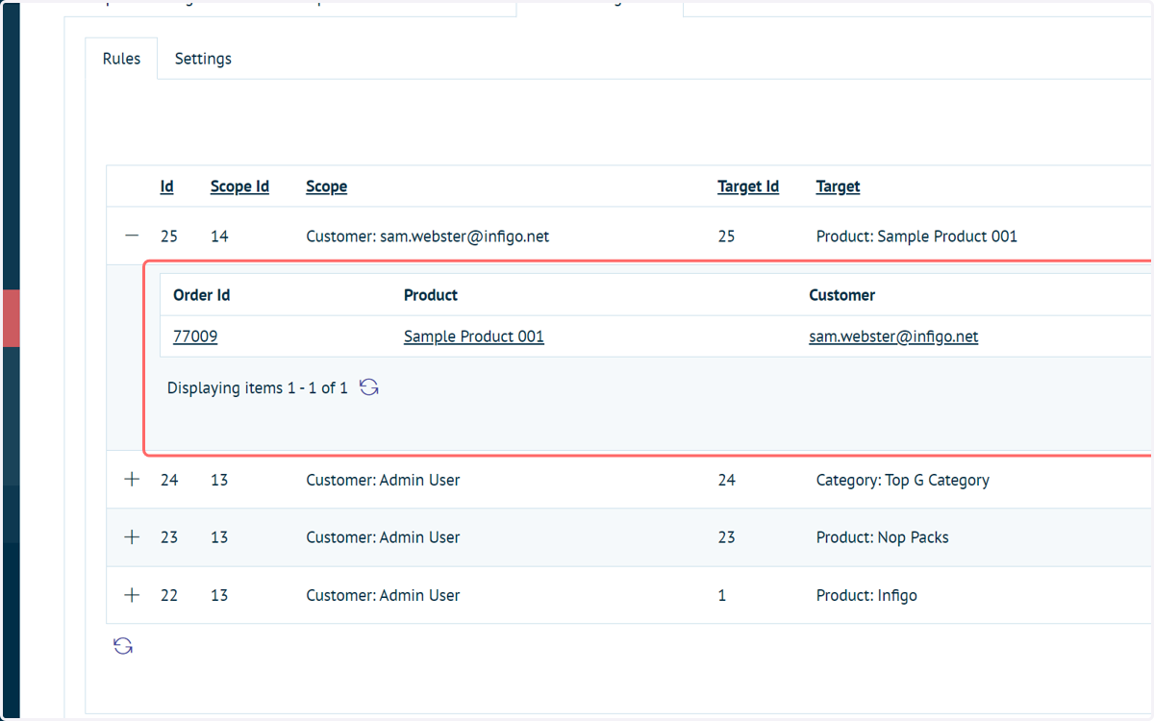Select target Product: Nop Packs
This screenshot has width=1154, height=721.
(883, 537)
